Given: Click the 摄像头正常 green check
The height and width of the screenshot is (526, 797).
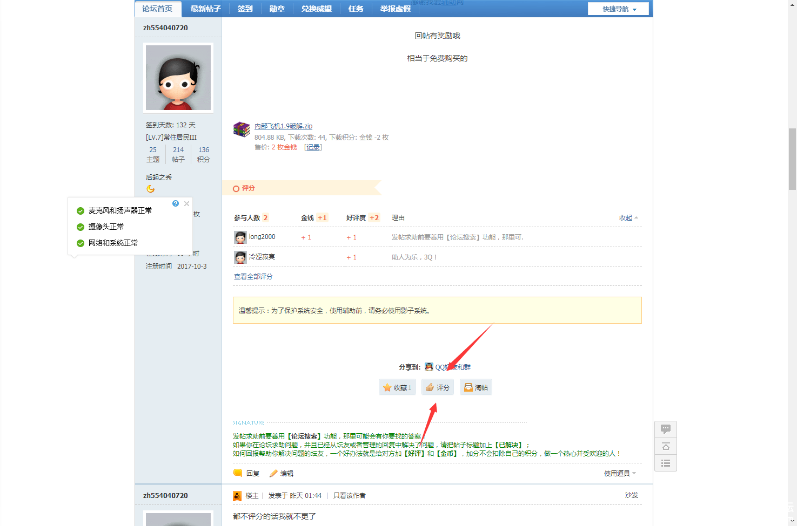Looking at the screenshot, I should [x=81, y=227].
